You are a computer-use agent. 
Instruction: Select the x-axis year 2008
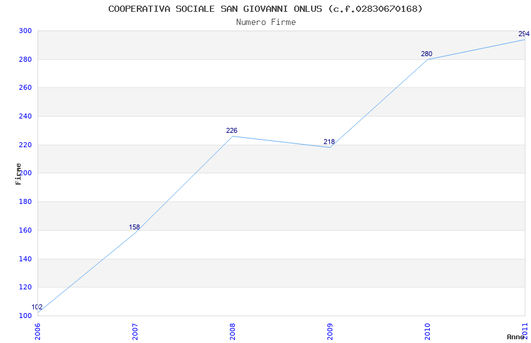[232, 332]
